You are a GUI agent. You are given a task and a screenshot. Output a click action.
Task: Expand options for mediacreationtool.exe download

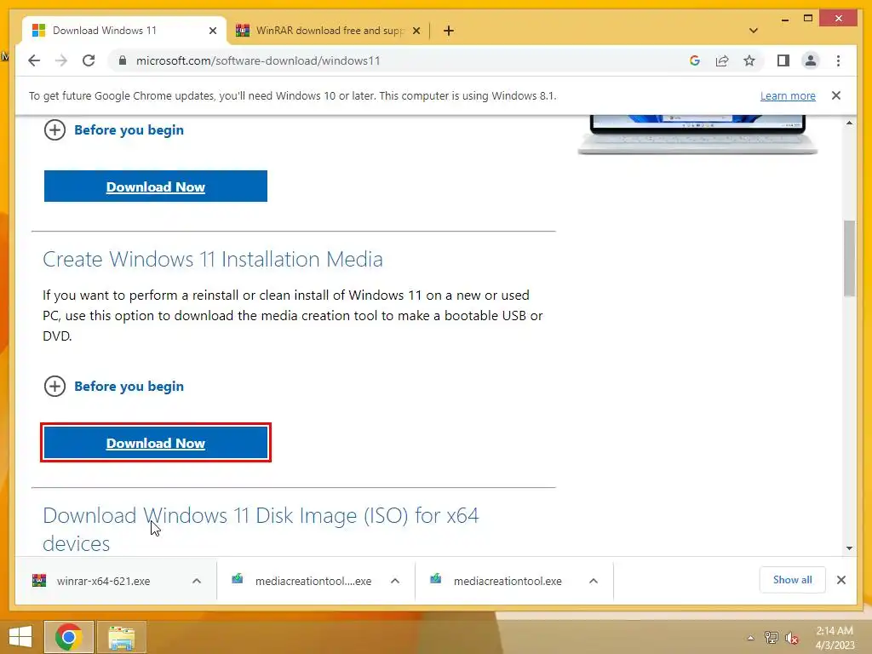(594, 581)
